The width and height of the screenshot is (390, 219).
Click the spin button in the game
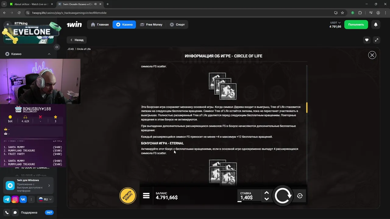[283, 196]
